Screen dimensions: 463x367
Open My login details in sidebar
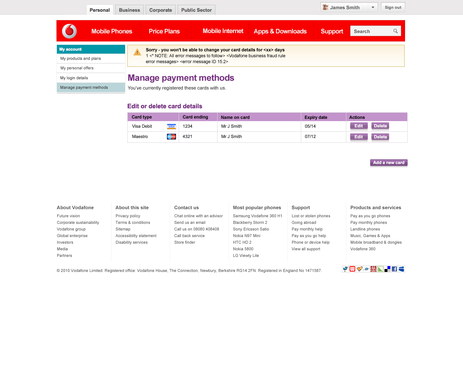tap(74, 78)
